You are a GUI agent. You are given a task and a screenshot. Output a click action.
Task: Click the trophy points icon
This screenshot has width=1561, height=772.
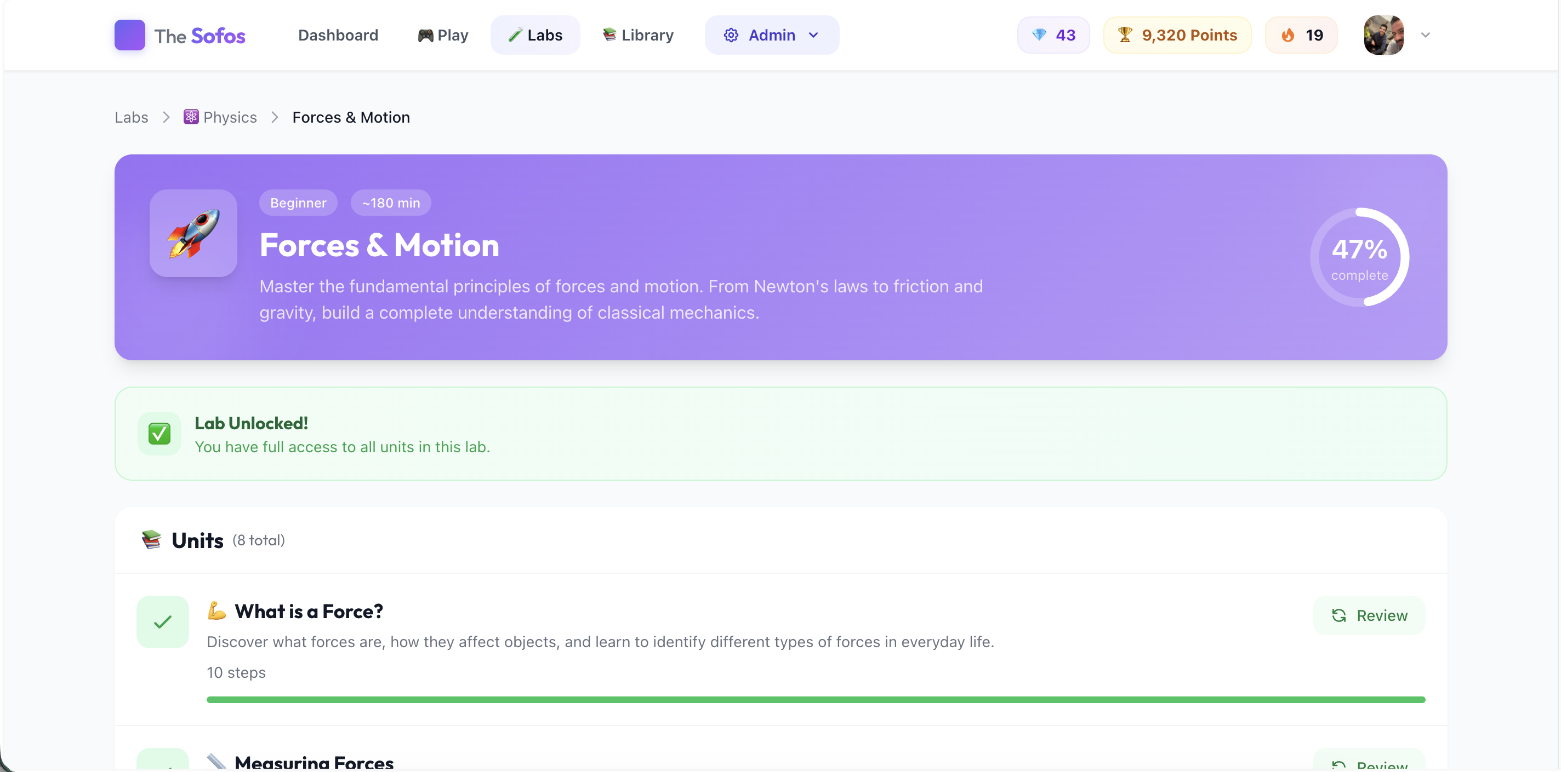click(1125, 35)
